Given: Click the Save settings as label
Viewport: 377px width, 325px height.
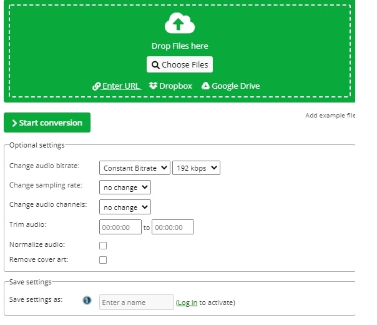Looking at the screenshot, I should point(36,300).
